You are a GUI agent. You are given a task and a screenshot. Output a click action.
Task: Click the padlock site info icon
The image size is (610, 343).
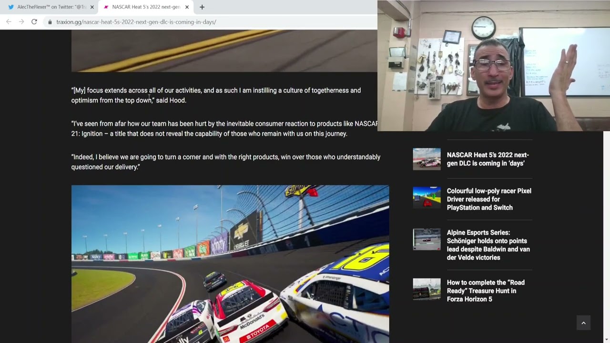coord(50,22)
